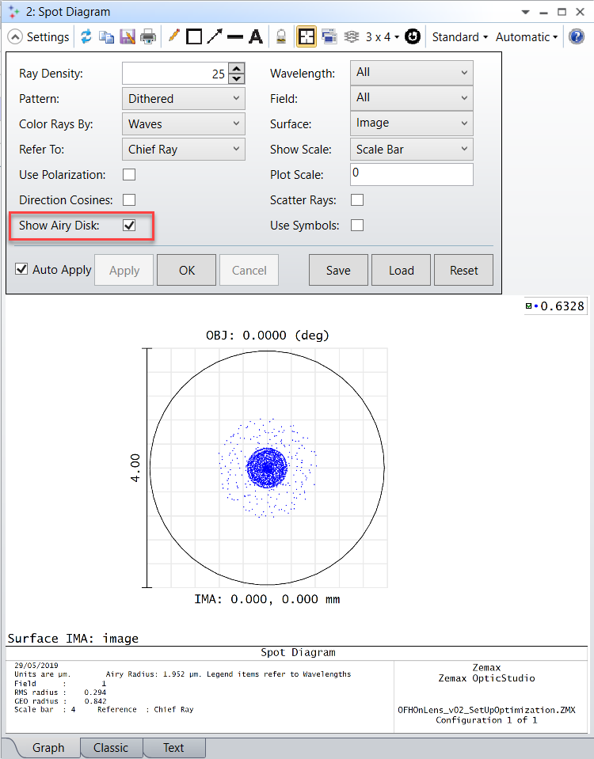594x759 pixels.
Task: Select the text annotation A tool
Action: tap(256, 36)
